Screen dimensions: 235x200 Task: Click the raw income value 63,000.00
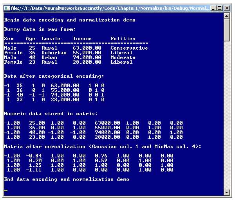[87, 48]
